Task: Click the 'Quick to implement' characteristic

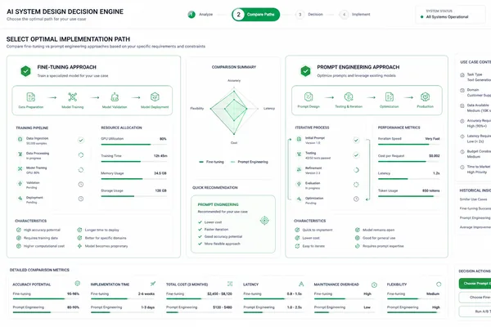Action: (x=313, y=230)
